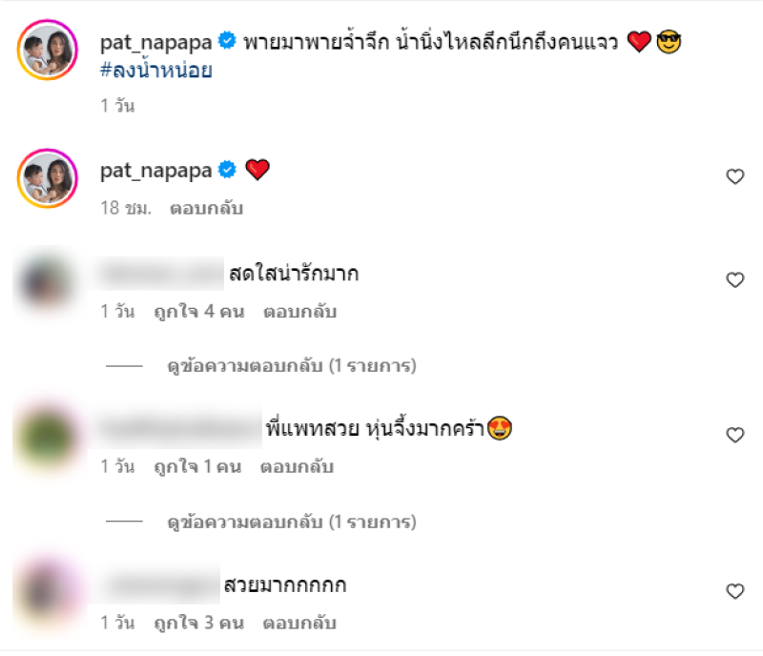This screenshot has height=656, width=763.
Task: Open blurred avatar of "สดใสน่ารักมาก" commenter
Action: 47,282
